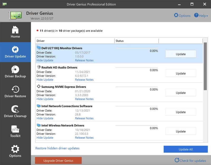Open Release Notes for Intel Network Connections
The image size is (211, 165).
(84, 118)
